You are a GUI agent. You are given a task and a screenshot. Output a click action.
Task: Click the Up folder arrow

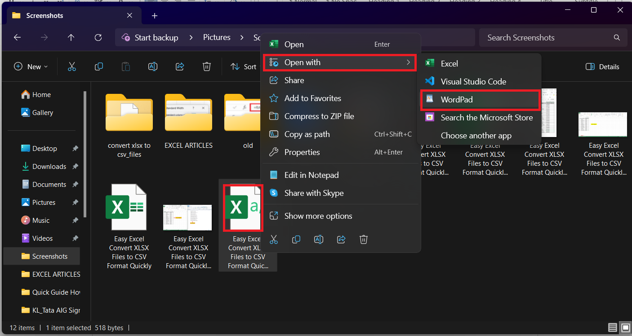click(x=71, y=38)
